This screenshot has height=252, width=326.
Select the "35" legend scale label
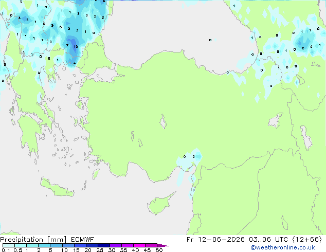tap(123, 250)
